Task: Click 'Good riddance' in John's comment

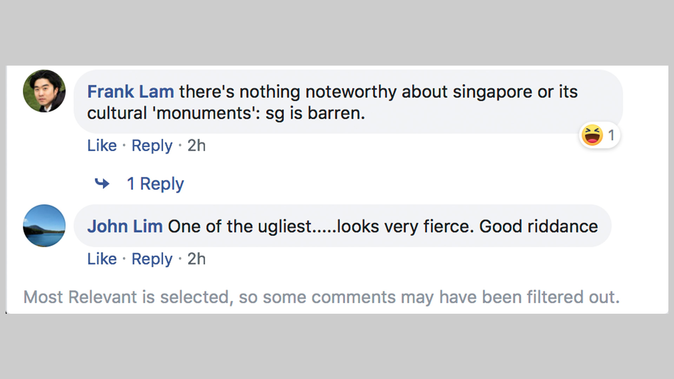Action: pyautogui.click(x=538, y=226)
